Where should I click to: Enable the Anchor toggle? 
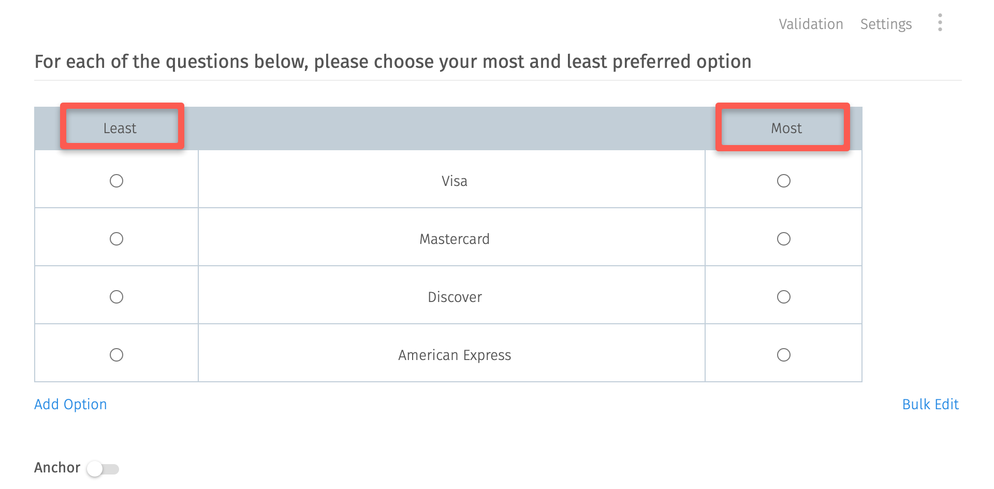(102, 468)
